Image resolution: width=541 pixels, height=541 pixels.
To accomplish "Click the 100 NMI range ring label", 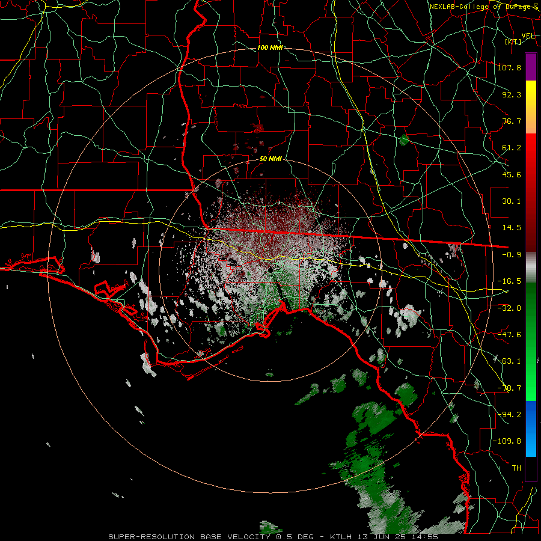I will coord(270,47).
